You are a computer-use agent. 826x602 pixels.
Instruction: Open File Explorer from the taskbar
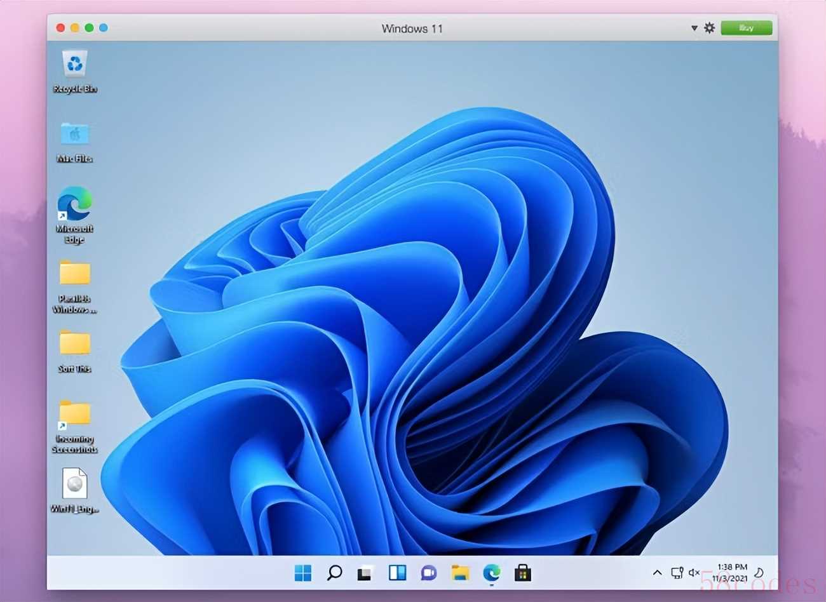point(460,573)
